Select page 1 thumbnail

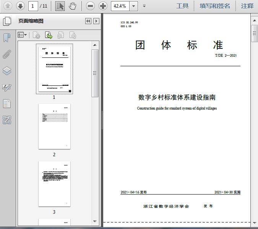pos(54,69)
